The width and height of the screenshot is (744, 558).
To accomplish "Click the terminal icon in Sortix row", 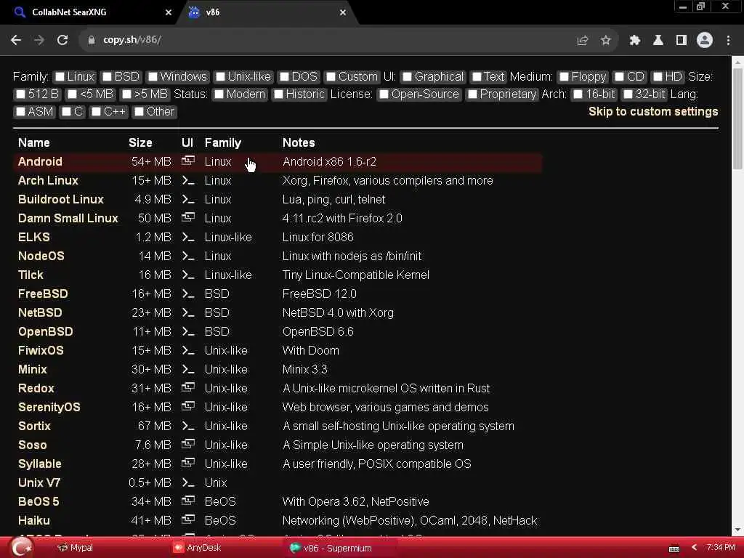I will (188, 426).
